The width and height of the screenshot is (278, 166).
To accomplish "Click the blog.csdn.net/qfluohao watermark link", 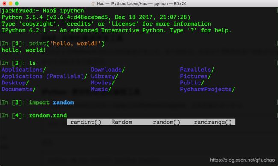I will pos(243,160).
